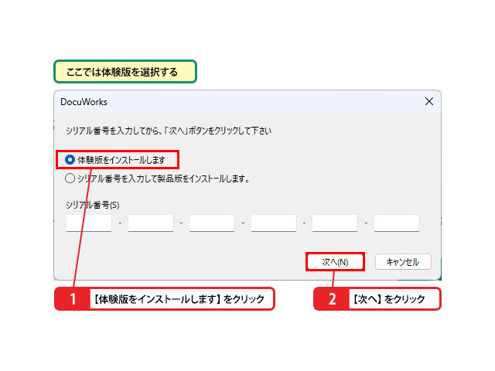495x371 pixels.
Task: Click the シリアル番号(S) label
Action: click(93, 205)
